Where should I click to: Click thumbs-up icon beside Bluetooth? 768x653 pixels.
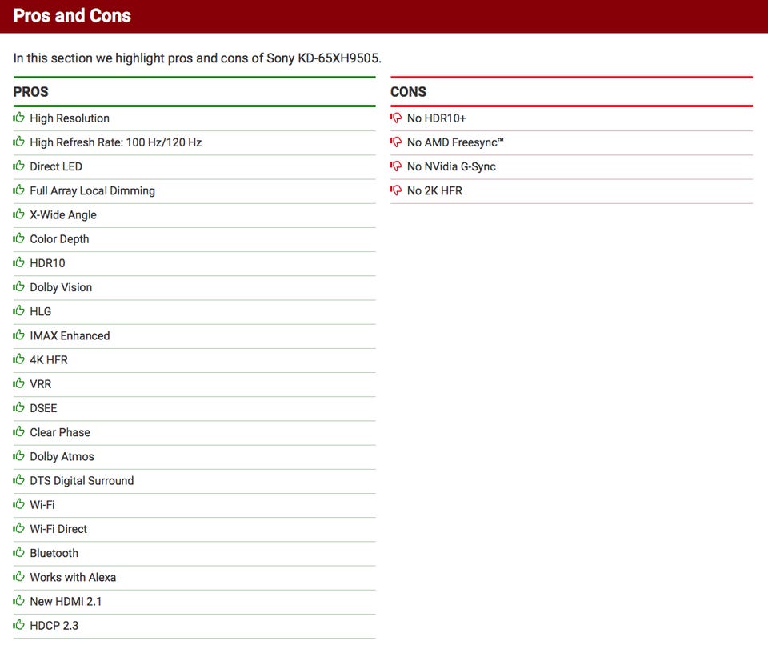pos(18,552)
